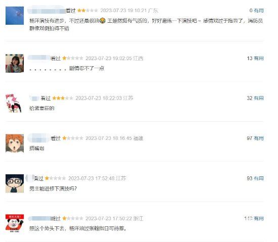The width and height of the screenshot is (278, 242).
Task: Click 有用 next to the 32 count
Action: pos(259,98)
